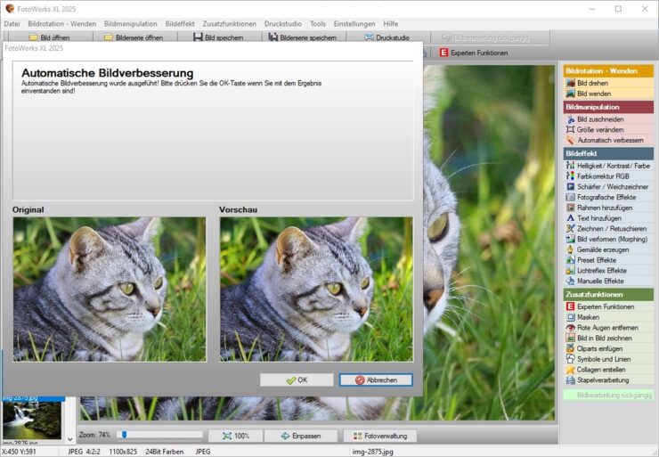This screenshot has width=659, height=457.
Task: Open the Datei menu
Action: pos(12,24)
